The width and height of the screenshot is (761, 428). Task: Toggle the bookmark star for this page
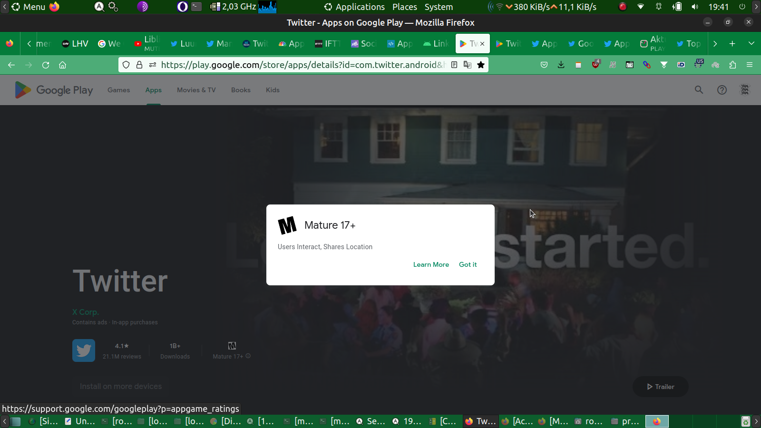[481, 65]
